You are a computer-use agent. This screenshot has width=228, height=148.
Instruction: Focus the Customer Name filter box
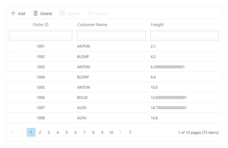tap(111, 35)
